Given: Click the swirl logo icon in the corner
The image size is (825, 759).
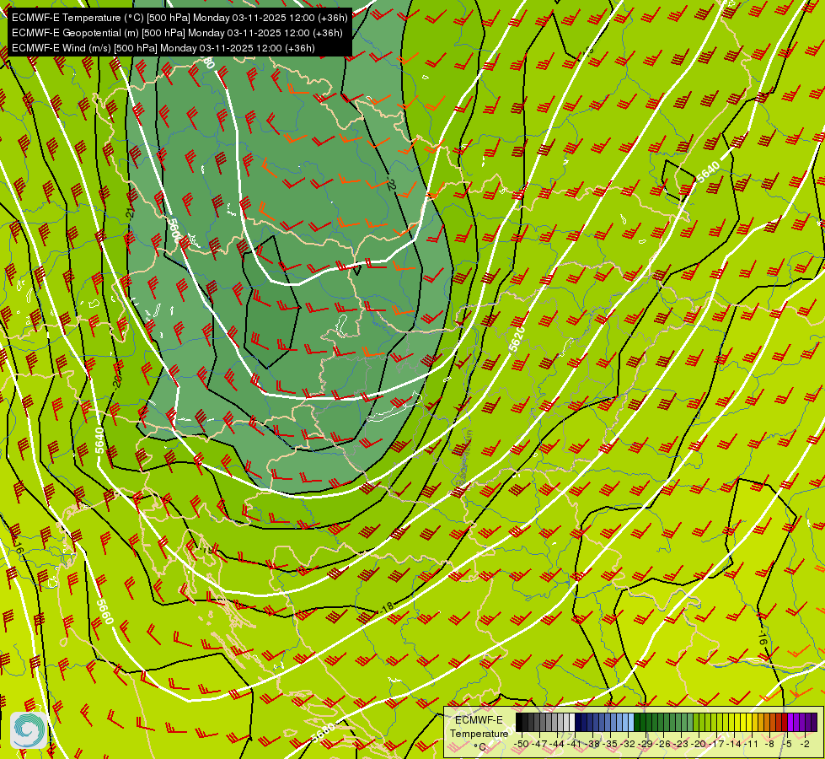Looking at the screenshot, I should point(29,730).
